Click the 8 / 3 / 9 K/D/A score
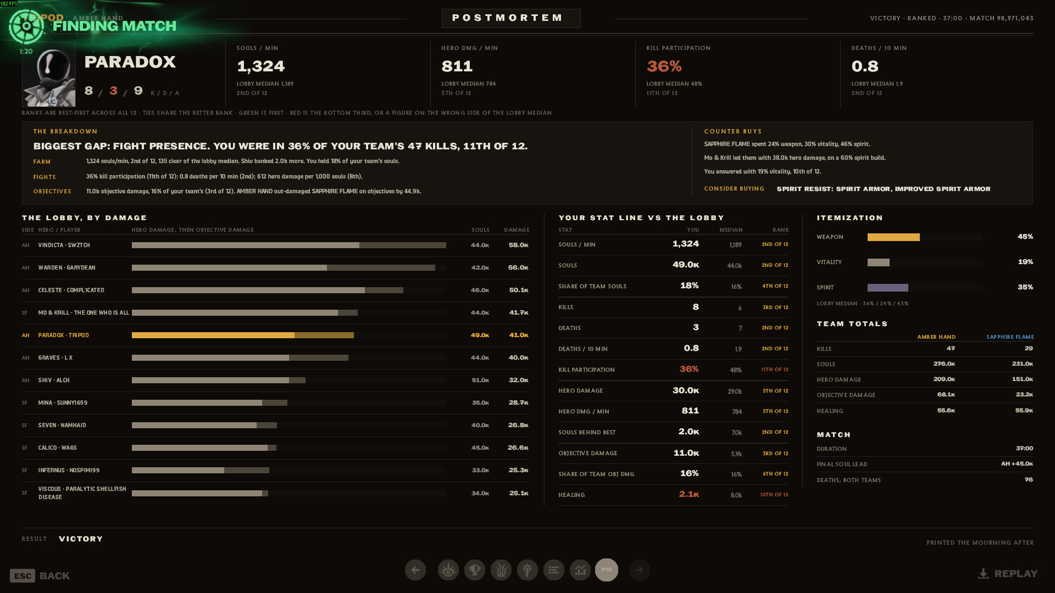The height and width of the screenshot is (593, 1055). click(114, 91)
